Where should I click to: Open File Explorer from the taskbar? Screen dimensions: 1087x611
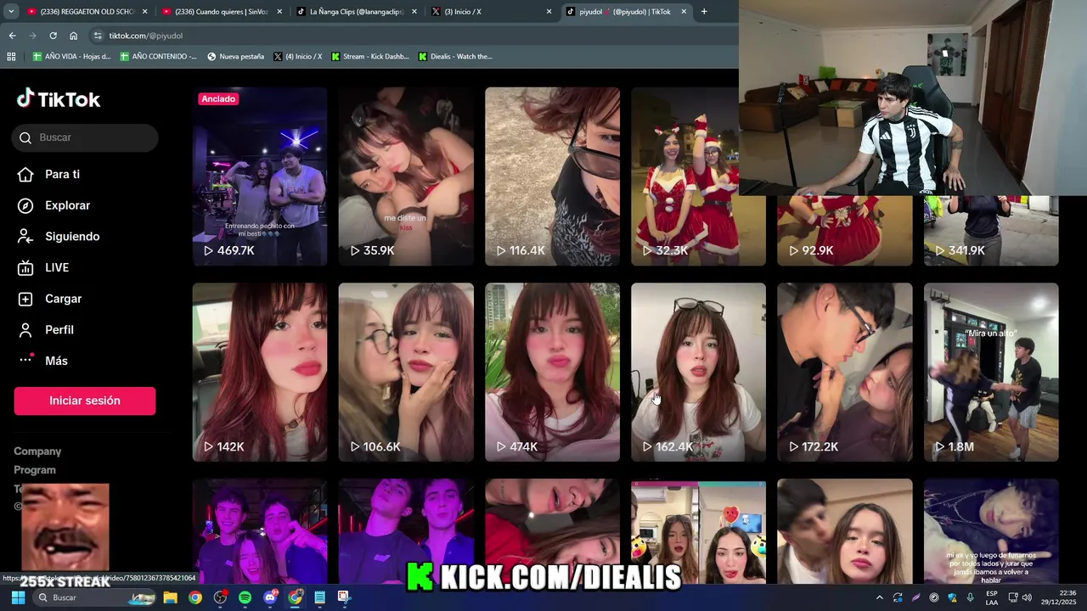[170, 597]
